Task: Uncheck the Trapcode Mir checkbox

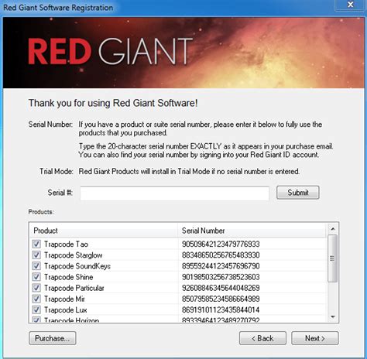Action: [36, 299]
